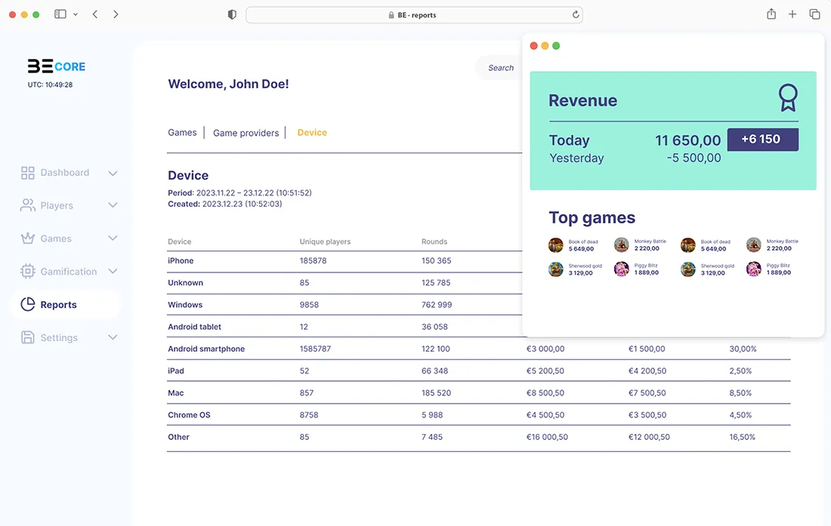The width and height of the screenshot is (831, 526).
Task: Switch to the Game providers tab
Action: click(246, 133)
